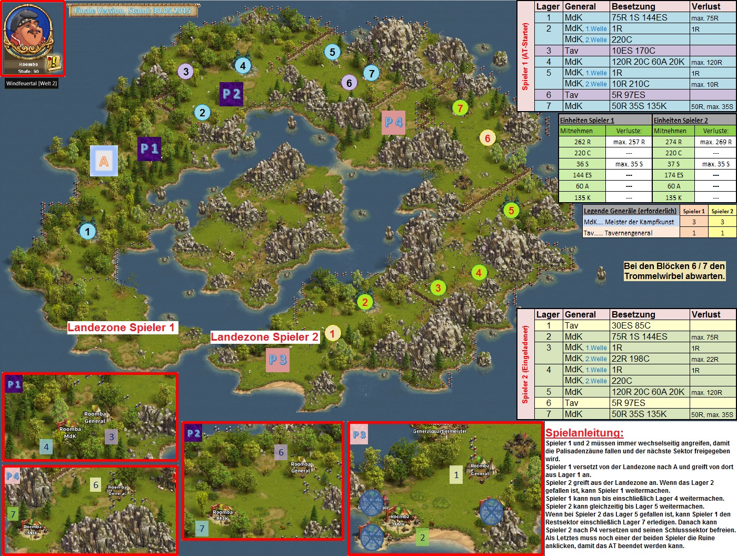Click the P2 inset map thumbnail
Image resolution: width=737 pixels, height=556 pixels.
(263, 481)
